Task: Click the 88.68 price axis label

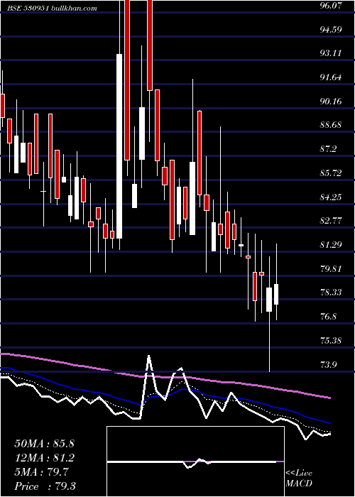Action: (331, 125)
